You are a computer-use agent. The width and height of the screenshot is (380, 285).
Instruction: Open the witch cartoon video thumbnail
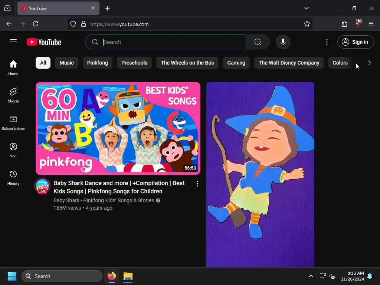(260, 174)
